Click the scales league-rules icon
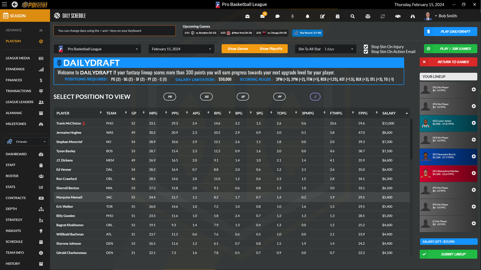481x270 pixels. (368, 16)
